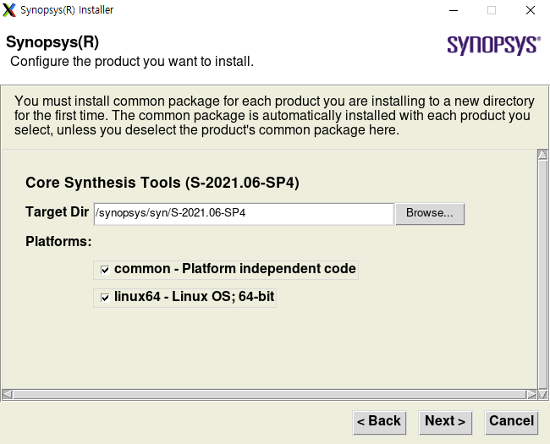
Task: Cancel the Synopsys installation
Action: 511,422
